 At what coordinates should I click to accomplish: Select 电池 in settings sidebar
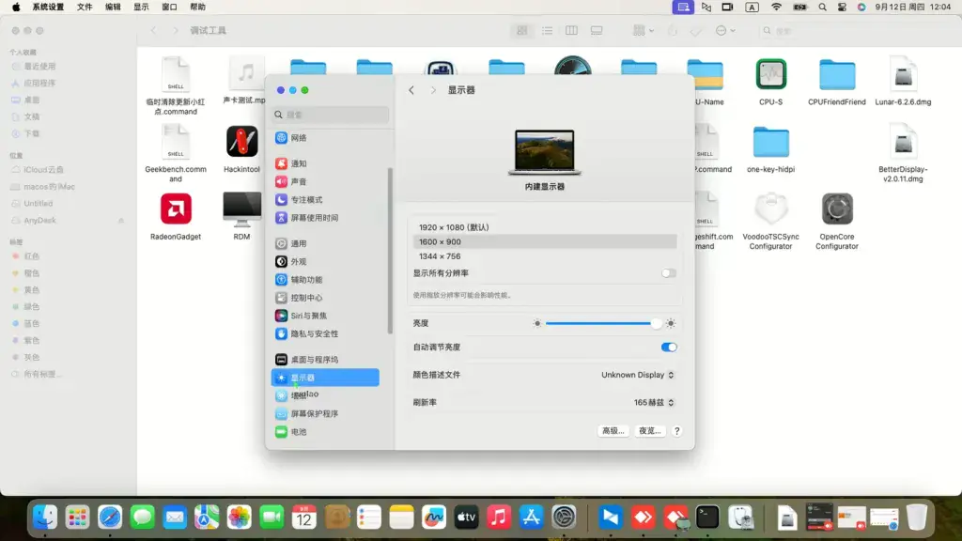326,432
